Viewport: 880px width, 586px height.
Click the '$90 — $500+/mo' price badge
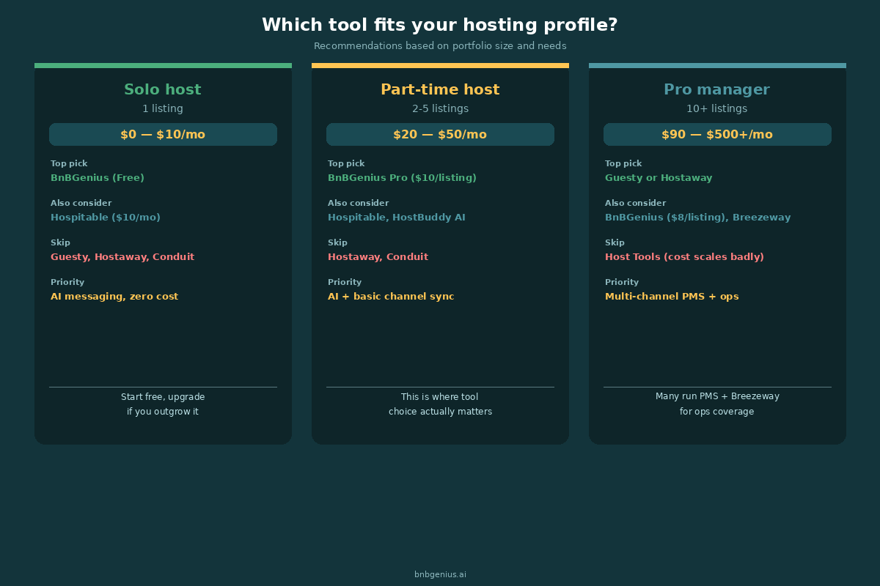717,135
